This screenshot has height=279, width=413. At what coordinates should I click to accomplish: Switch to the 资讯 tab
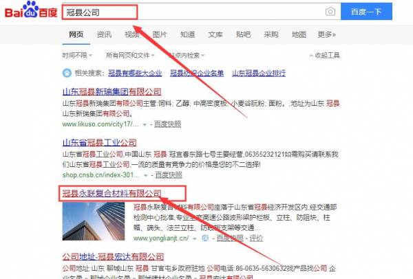(x=104, y=34)
